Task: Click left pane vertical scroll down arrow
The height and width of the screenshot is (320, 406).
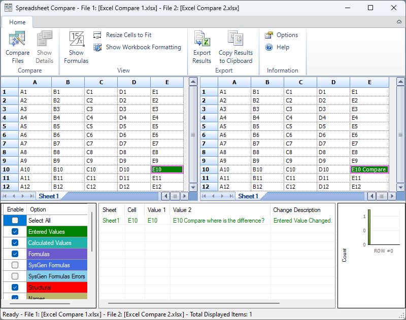Action: pos(193,187)
